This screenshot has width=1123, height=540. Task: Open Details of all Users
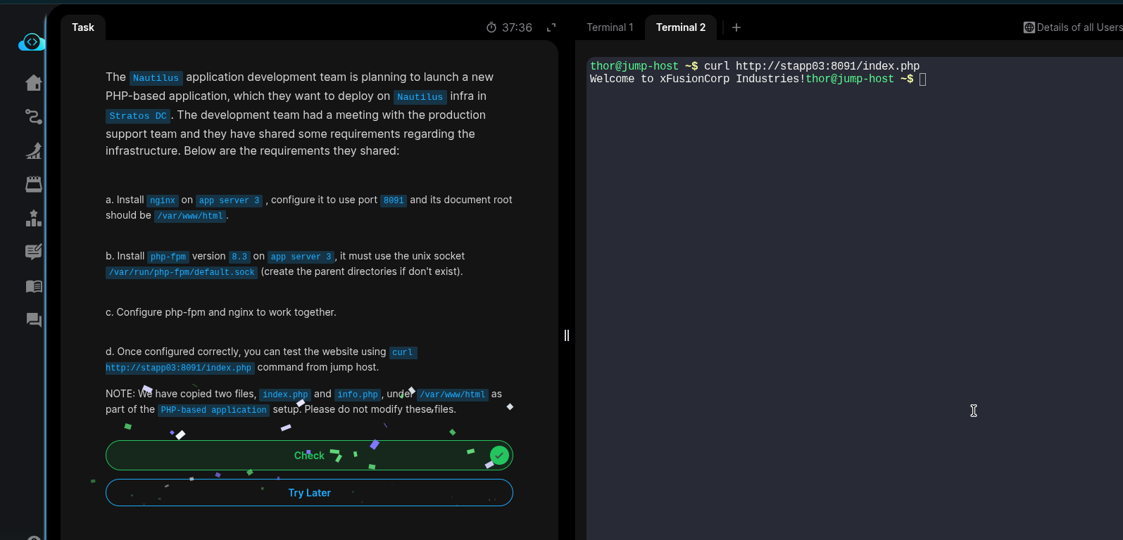click(1079, 27)
